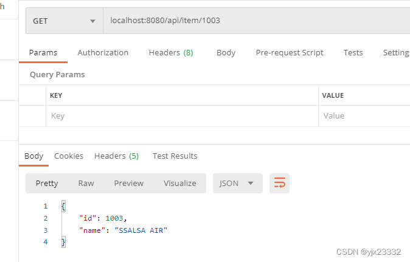Open the request Headers (8) tab
This screenshot has width=410, height=262.
pyautogui.click(x=171, y=53)
